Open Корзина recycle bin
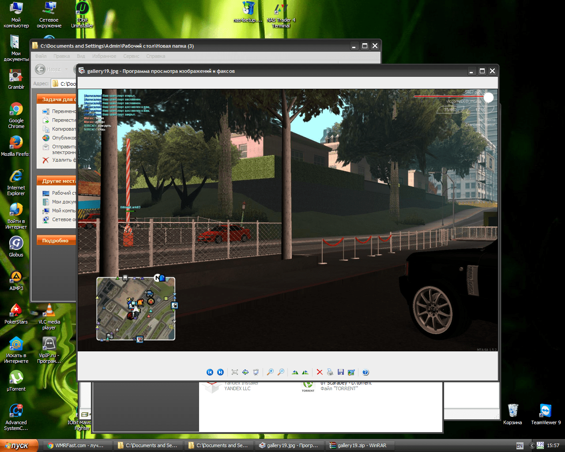The width and height of the screenshot is (565, 452). (x=512, y=414)
